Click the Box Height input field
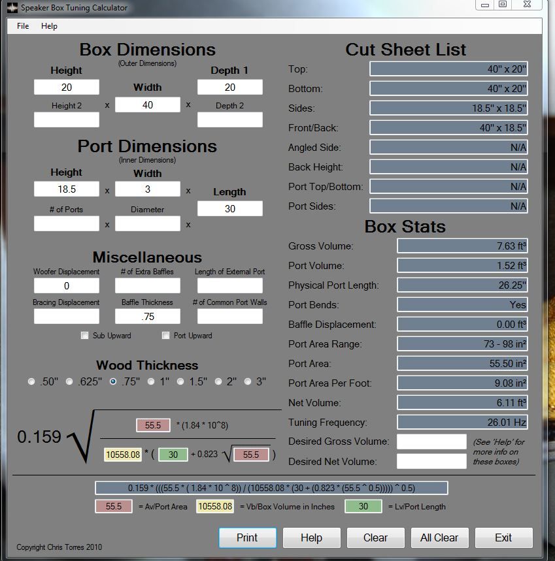 point(67,88)
